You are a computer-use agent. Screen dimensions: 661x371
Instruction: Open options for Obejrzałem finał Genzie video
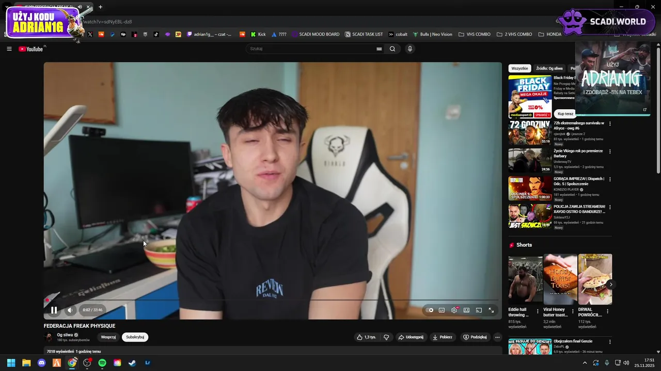(610, 342)
